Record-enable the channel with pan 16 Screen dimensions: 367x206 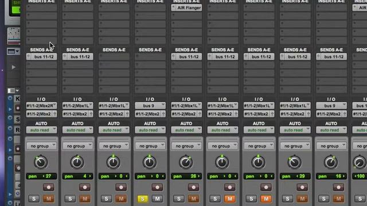(x=338, y=187)
